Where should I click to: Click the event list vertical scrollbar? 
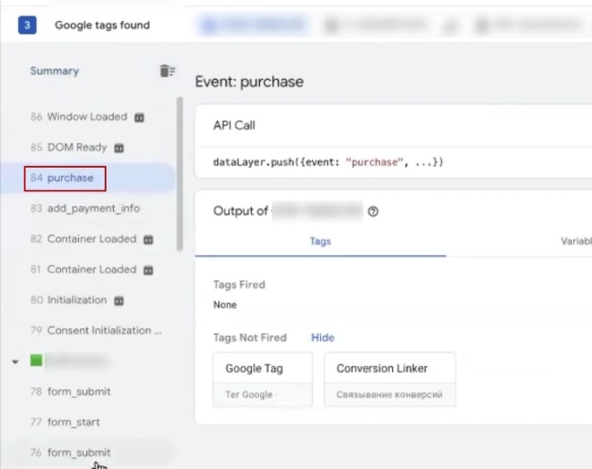[x=180, y=173]
